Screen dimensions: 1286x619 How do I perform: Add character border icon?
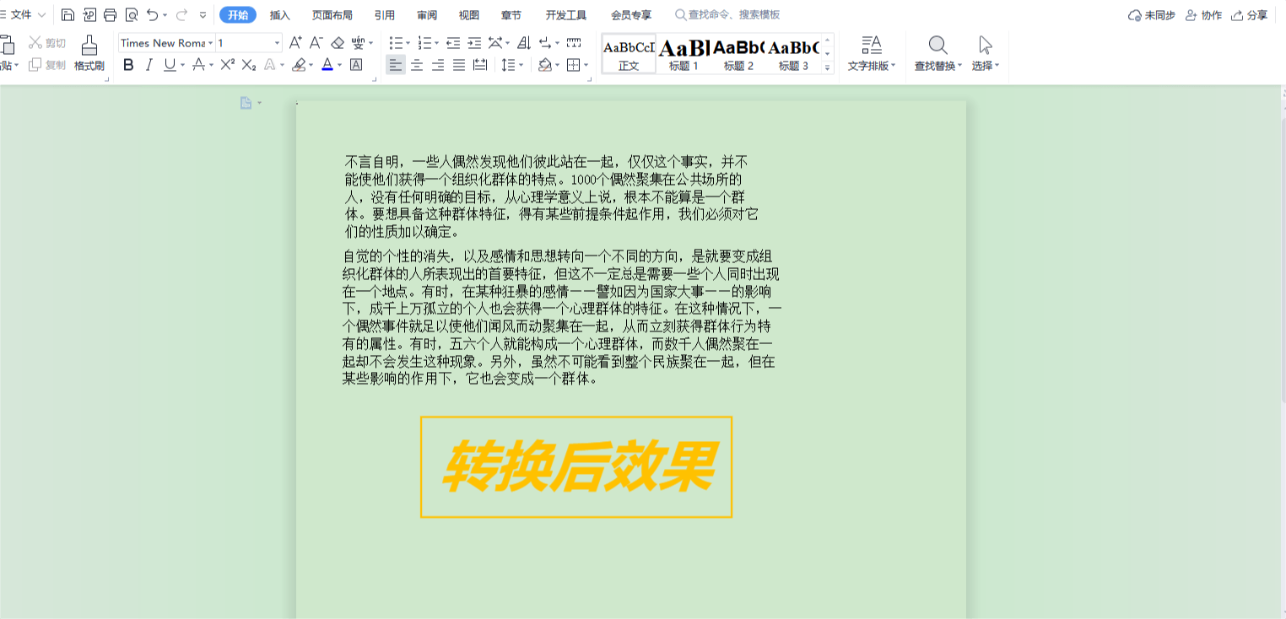point(356,65)
